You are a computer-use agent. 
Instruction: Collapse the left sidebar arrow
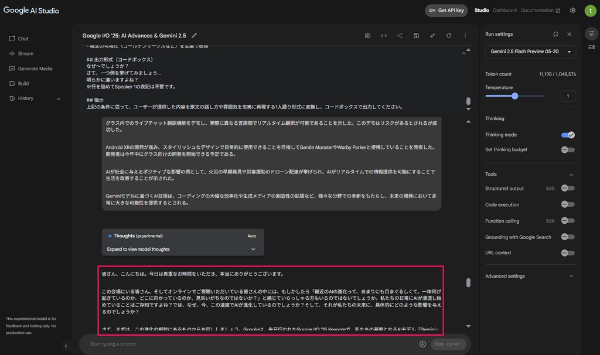tap(66, 346)
